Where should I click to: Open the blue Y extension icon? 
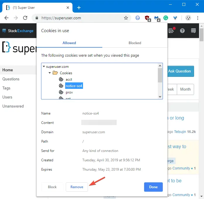pos(175,18)
